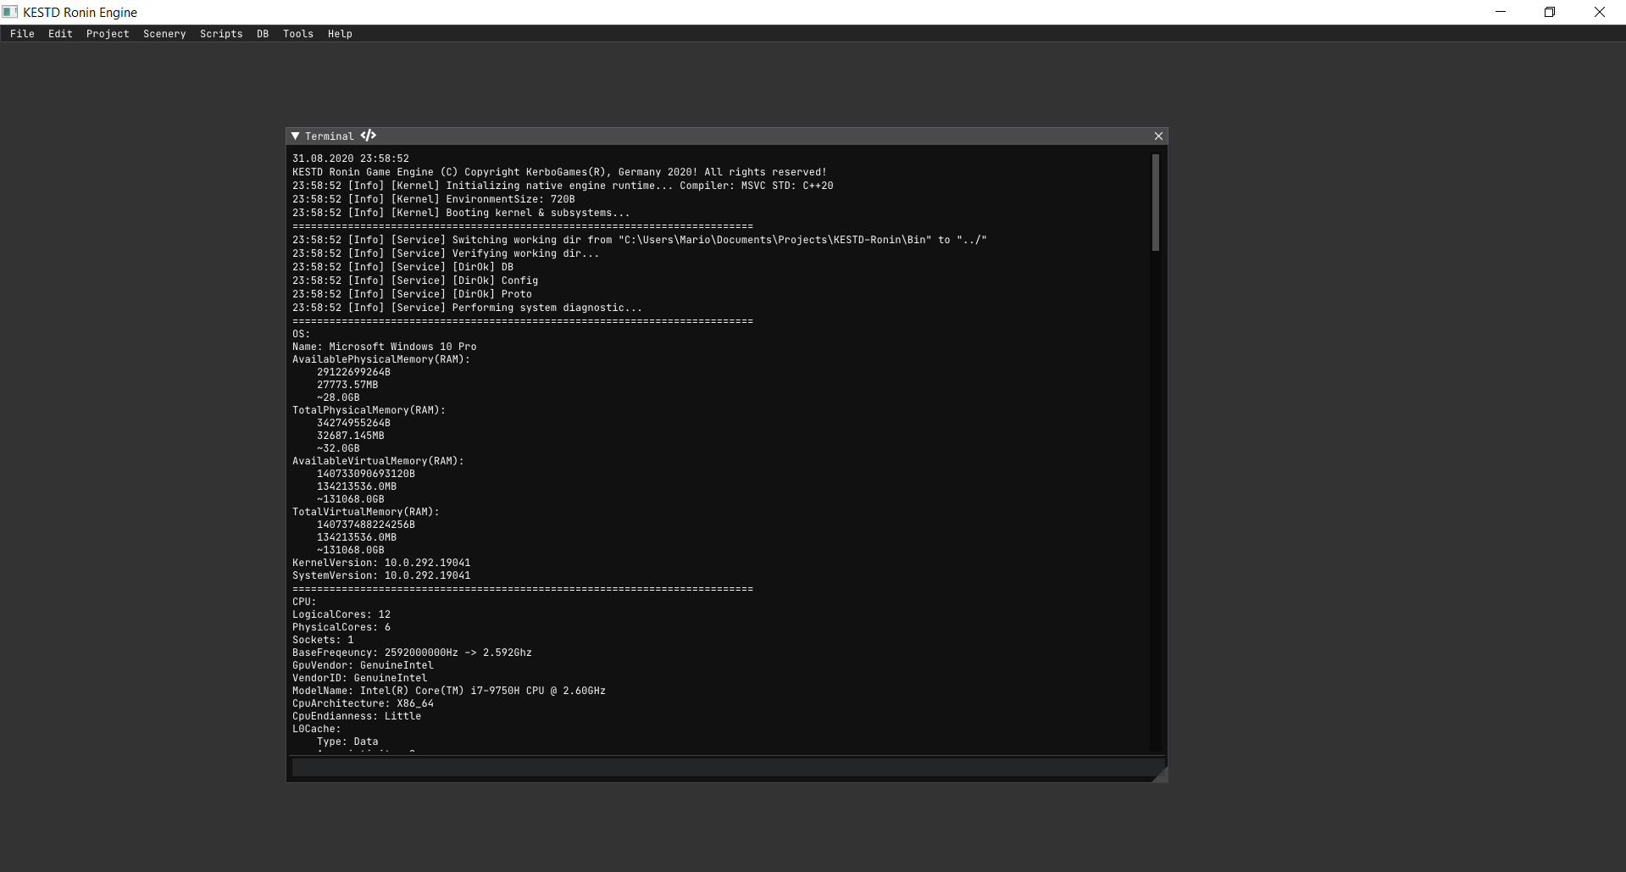The image size is (1626, 872).
Task: Open the Scenery menu
Action: coord(164,34)
